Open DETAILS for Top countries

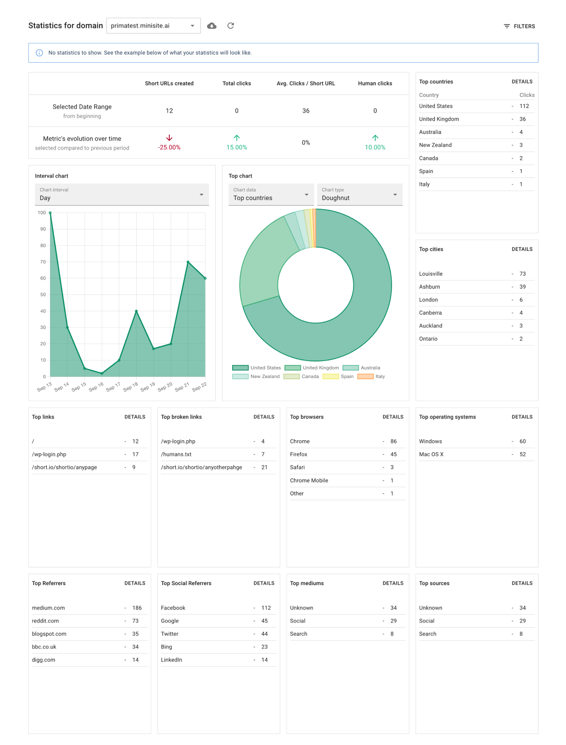click(x=522, y=82)
